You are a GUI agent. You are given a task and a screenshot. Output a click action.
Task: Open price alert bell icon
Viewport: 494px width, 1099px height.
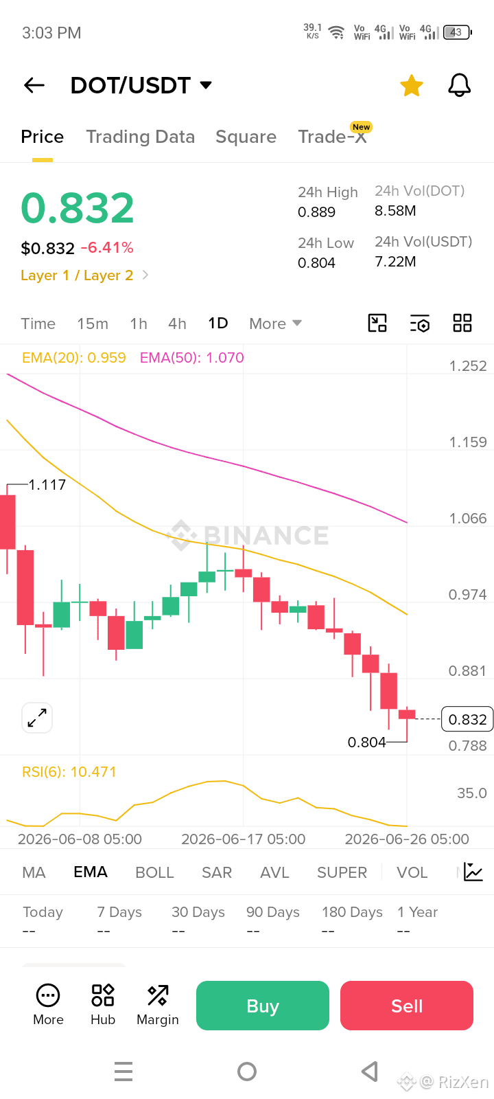pyautogui.click(x=460, y=85)
